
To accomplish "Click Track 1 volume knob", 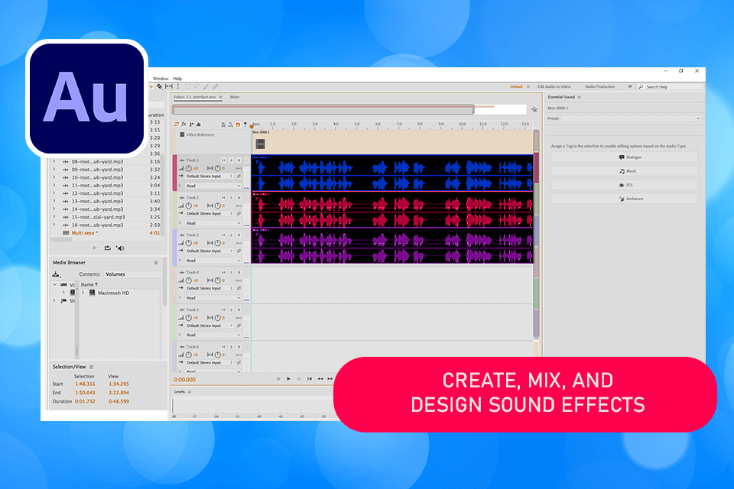I will tap(188, 168).
